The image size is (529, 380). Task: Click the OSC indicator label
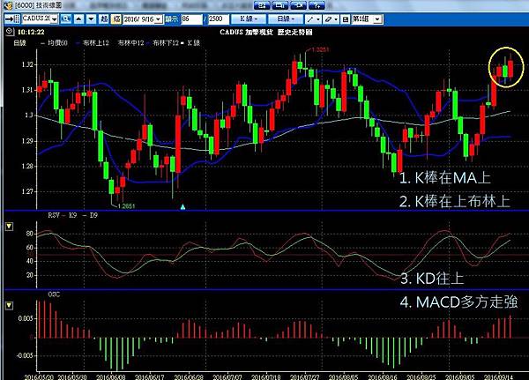click(x=54, y=294)
